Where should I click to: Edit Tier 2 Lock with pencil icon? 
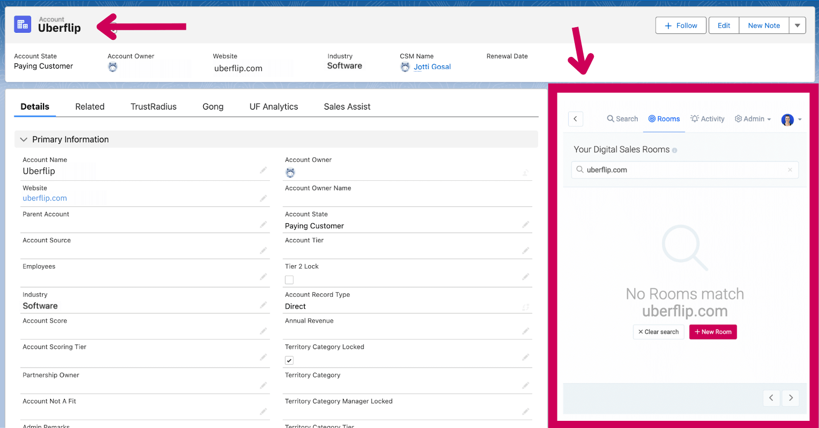526,276
